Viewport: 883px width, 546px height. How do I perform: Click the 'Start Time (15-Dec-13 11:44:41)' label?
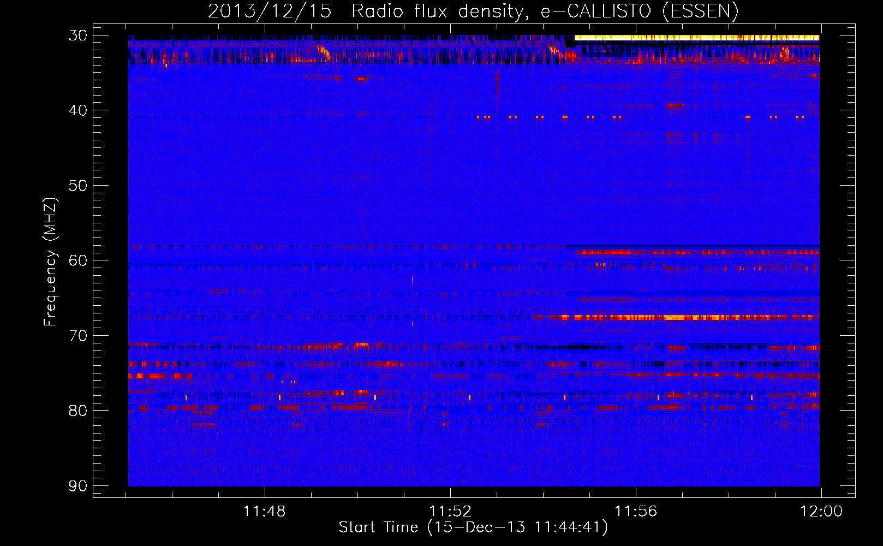click(x=473, y=527)
